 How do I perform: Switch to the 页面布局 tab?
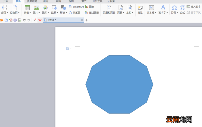pos(32,1)
